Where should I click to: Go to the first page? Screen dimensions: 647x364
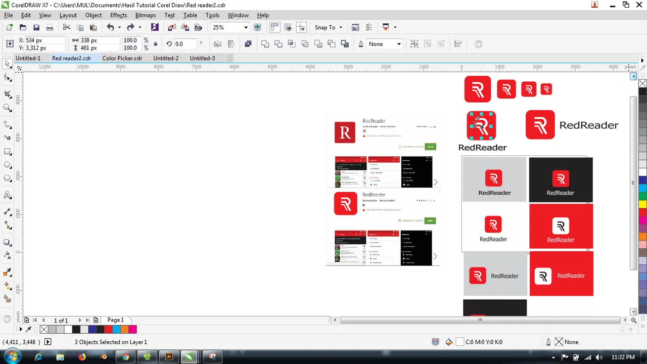click(35, 320)
